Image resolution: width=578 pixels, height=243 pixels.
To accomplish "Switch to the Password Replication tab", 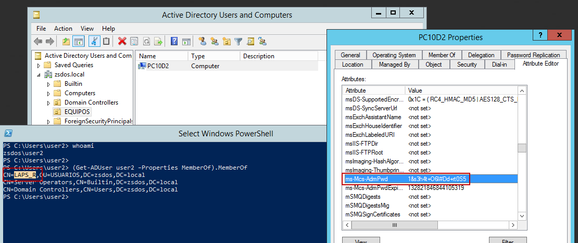I will tap(533, 55).
